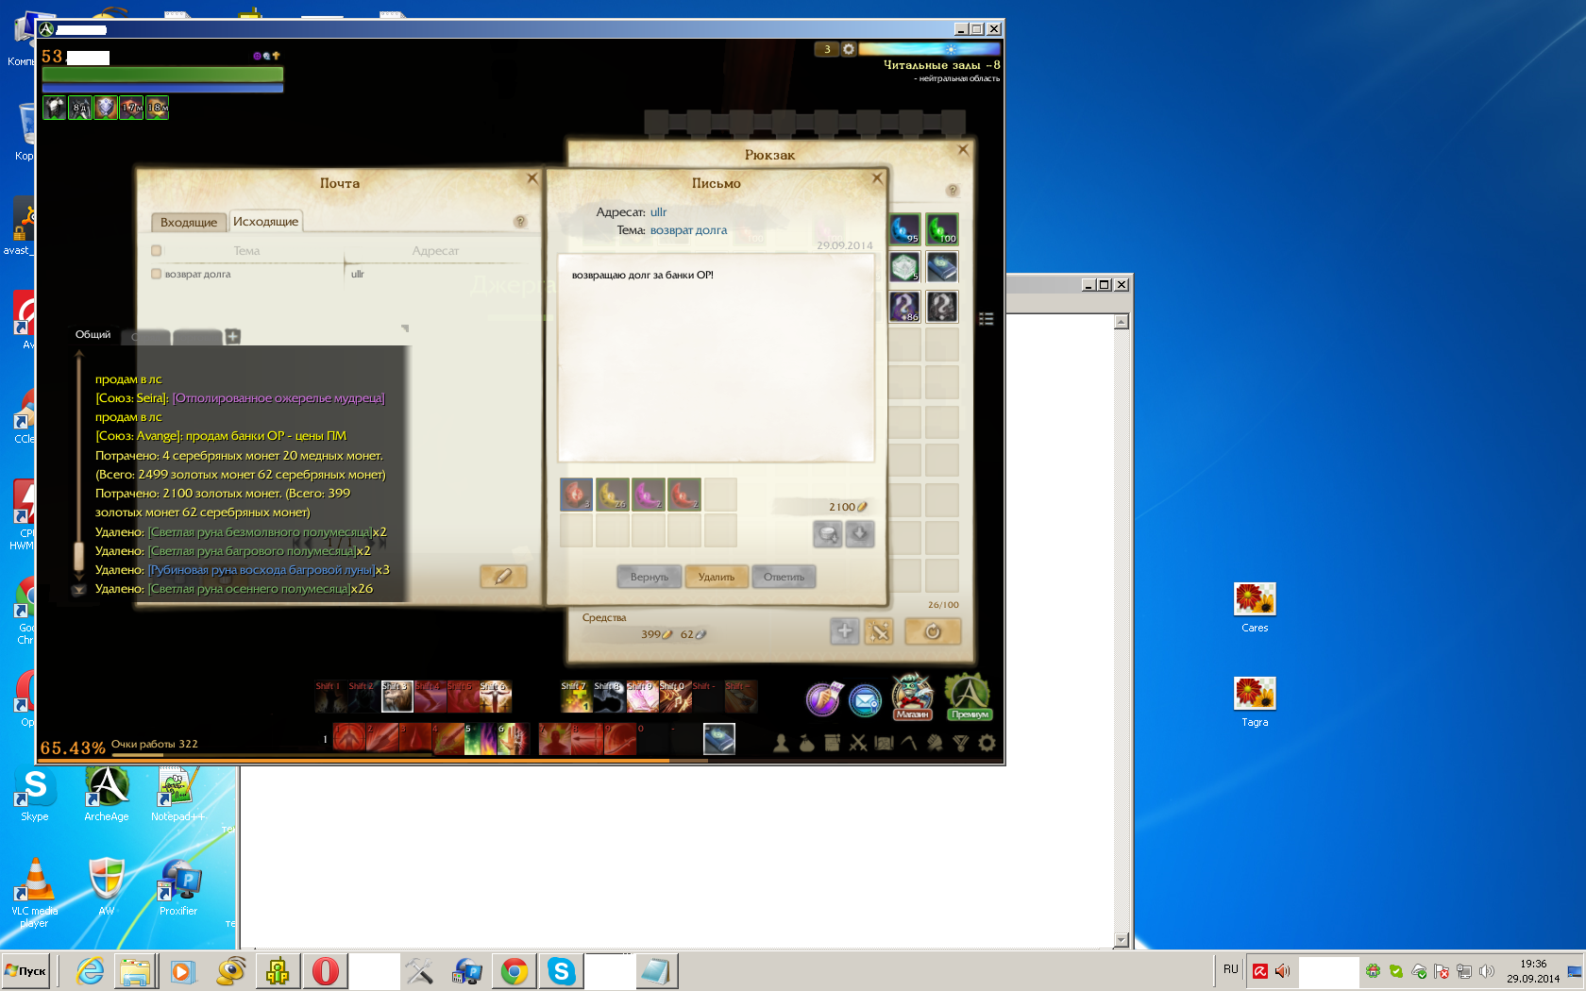Screen dimensions: 1586x991
Task: Click the Вернуть button
Action: pos(650,577)
